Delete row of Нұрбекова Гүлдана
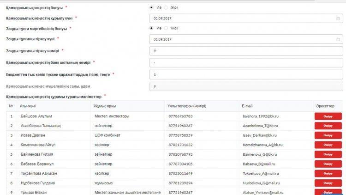 [328, 183]
